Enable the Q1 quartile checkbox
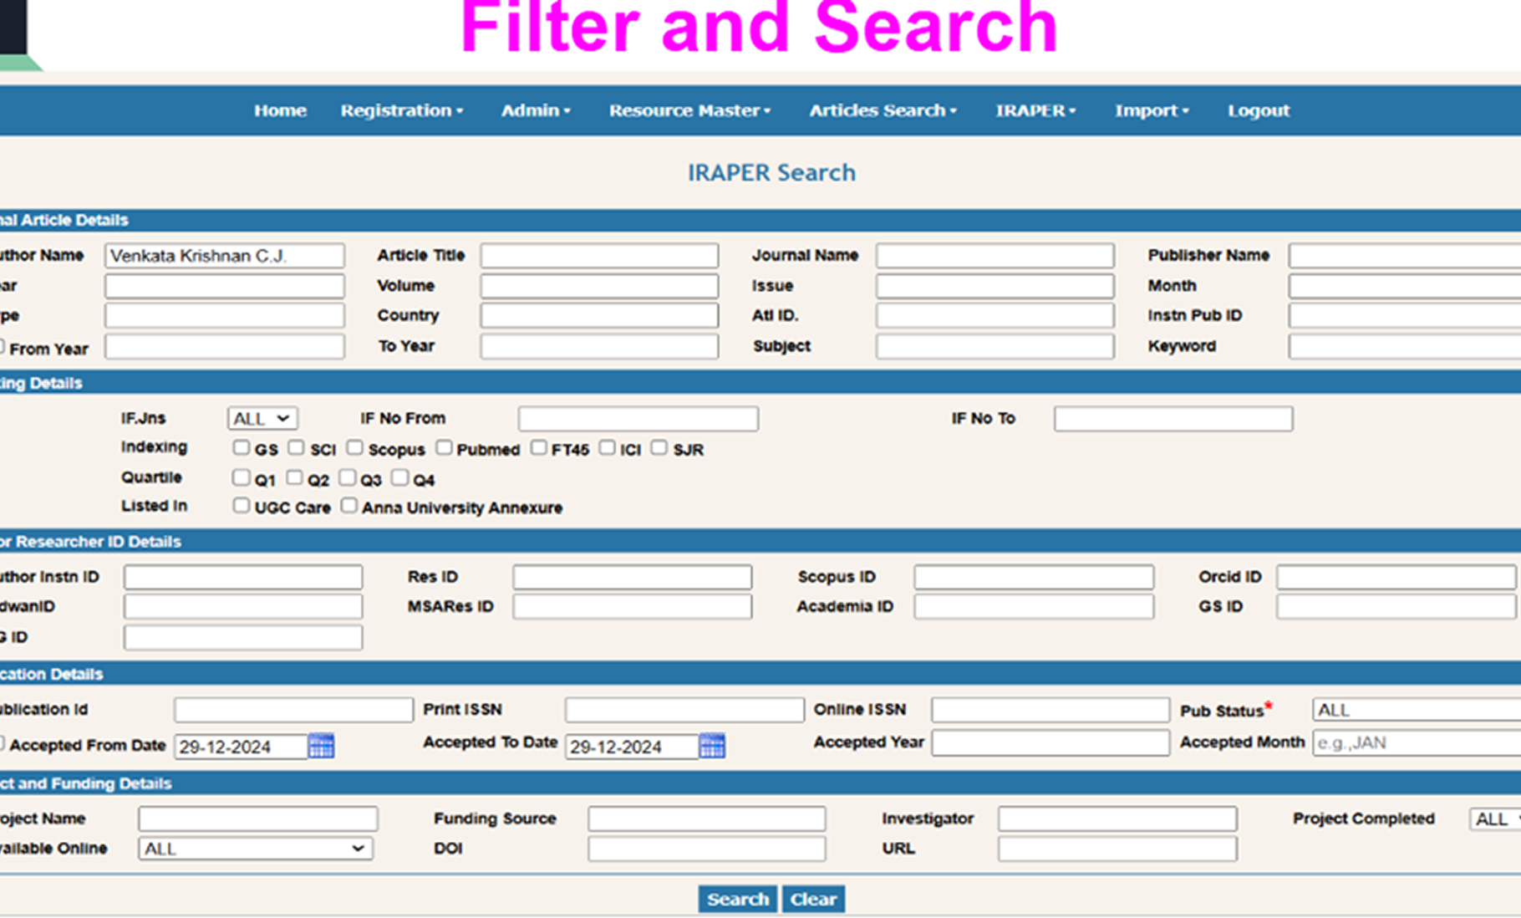 242,477
